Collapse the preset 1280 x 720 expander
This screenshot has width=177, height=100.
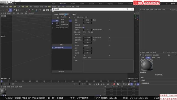click(74, 17)
